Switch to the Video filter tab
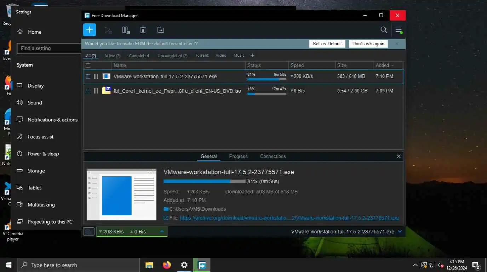The image size is (487, 272). point(221,55)
